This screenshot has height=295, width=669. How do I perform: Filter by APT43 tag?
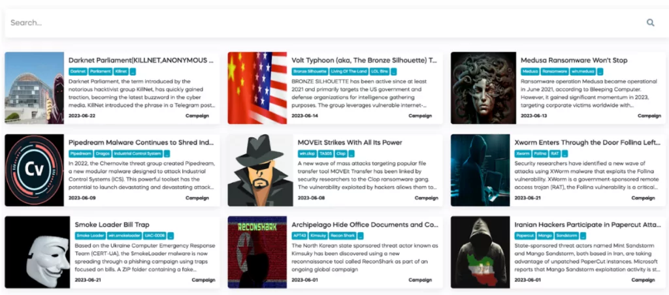pyautogui.click(x=299, y=236)
